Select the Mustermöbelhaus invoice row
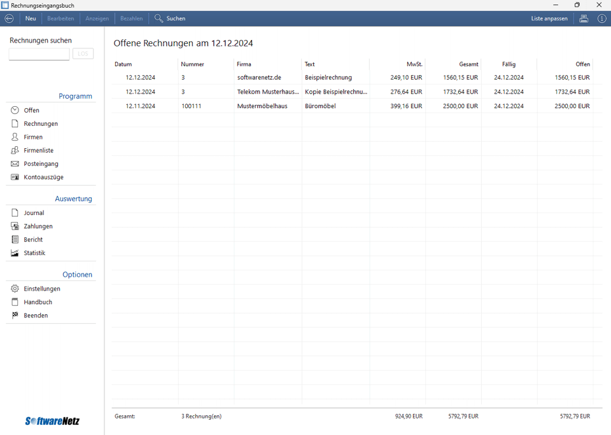The height and width of the screenshot is (435, 611). pos(262,106)
